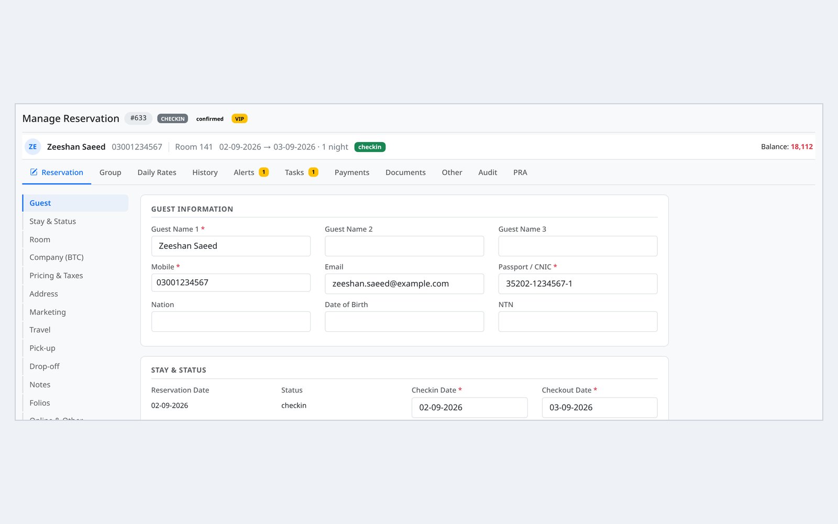This screenshot has height=524, width=838.
Task: Click the #633 reservation number badge
Action: [x=138, y=118]
